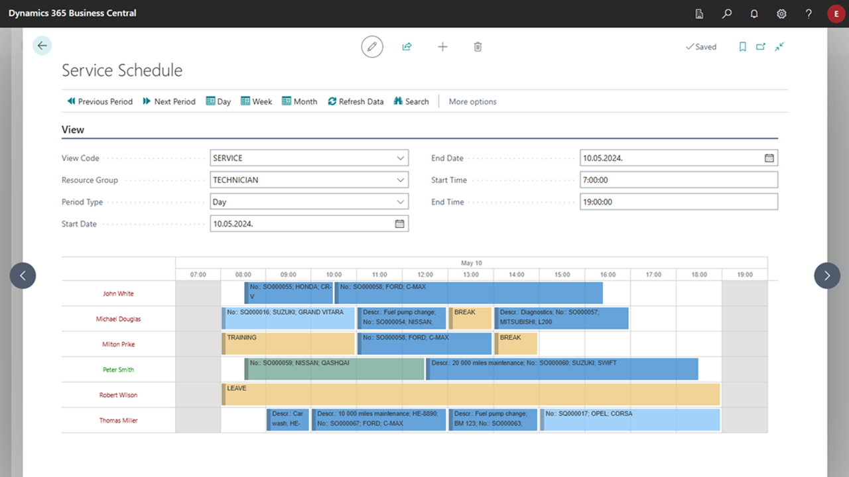
Task: Select SO000063 fuel pump change booking
Action: click(x=493, y=420)
